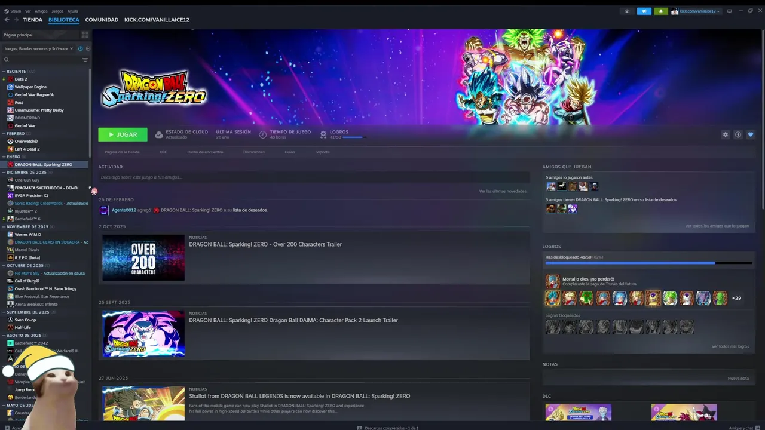Image resolution: width=765 pixels, height=430 pixels.
Task: Open the Discusiones link
Action: click(254, 152)
